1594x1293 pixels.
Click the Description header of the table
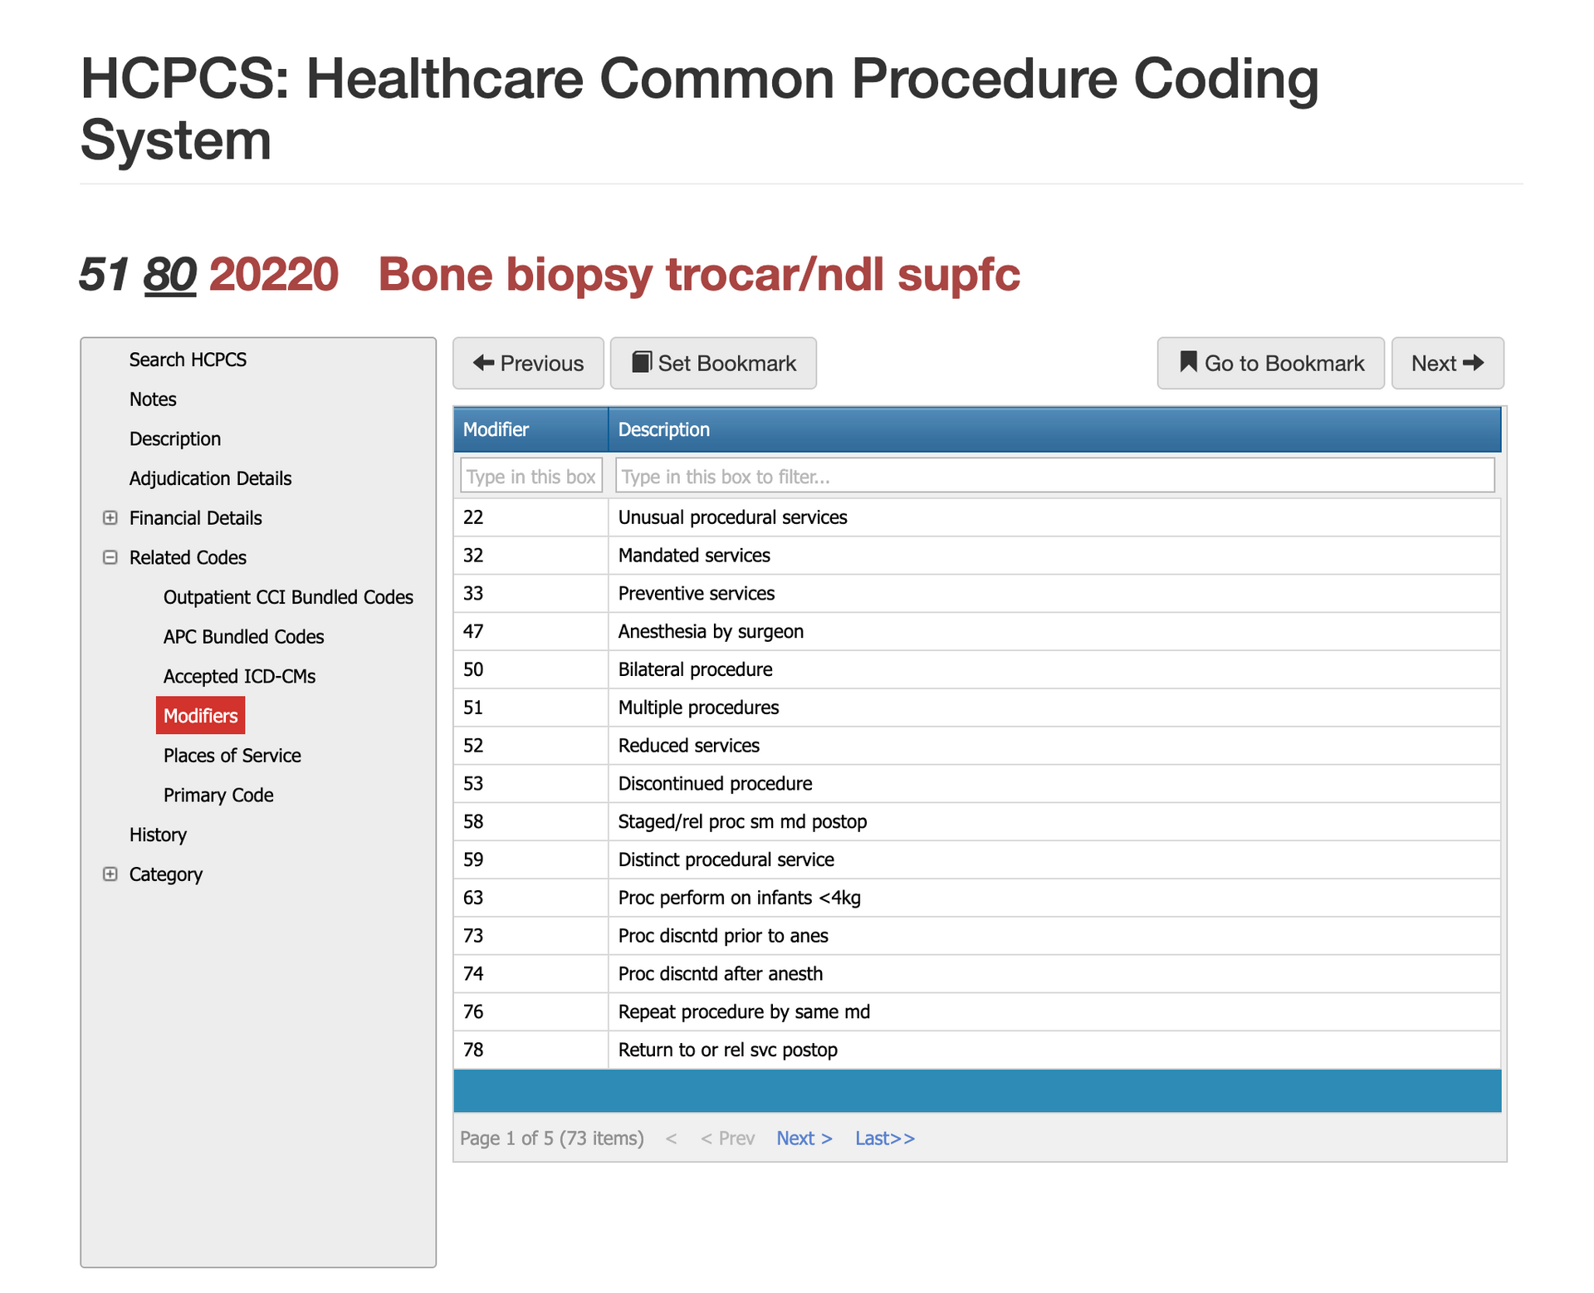click(x=663, y=429)
